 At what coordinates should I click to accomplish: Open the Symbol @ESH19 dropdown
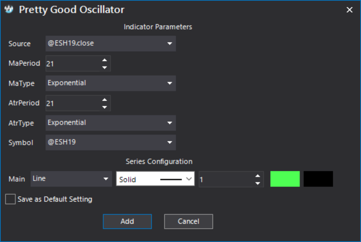click(111, 143)
